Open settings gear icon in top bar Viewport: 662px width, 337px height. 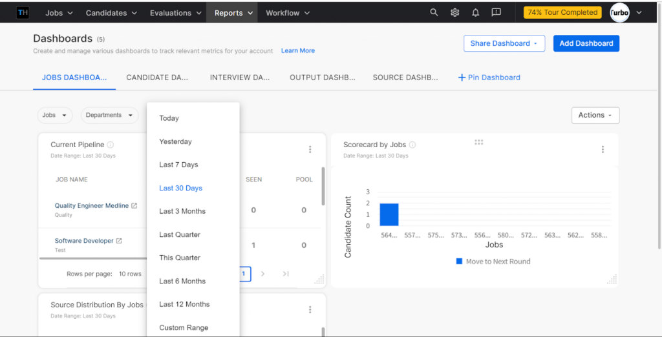[454, 12]
